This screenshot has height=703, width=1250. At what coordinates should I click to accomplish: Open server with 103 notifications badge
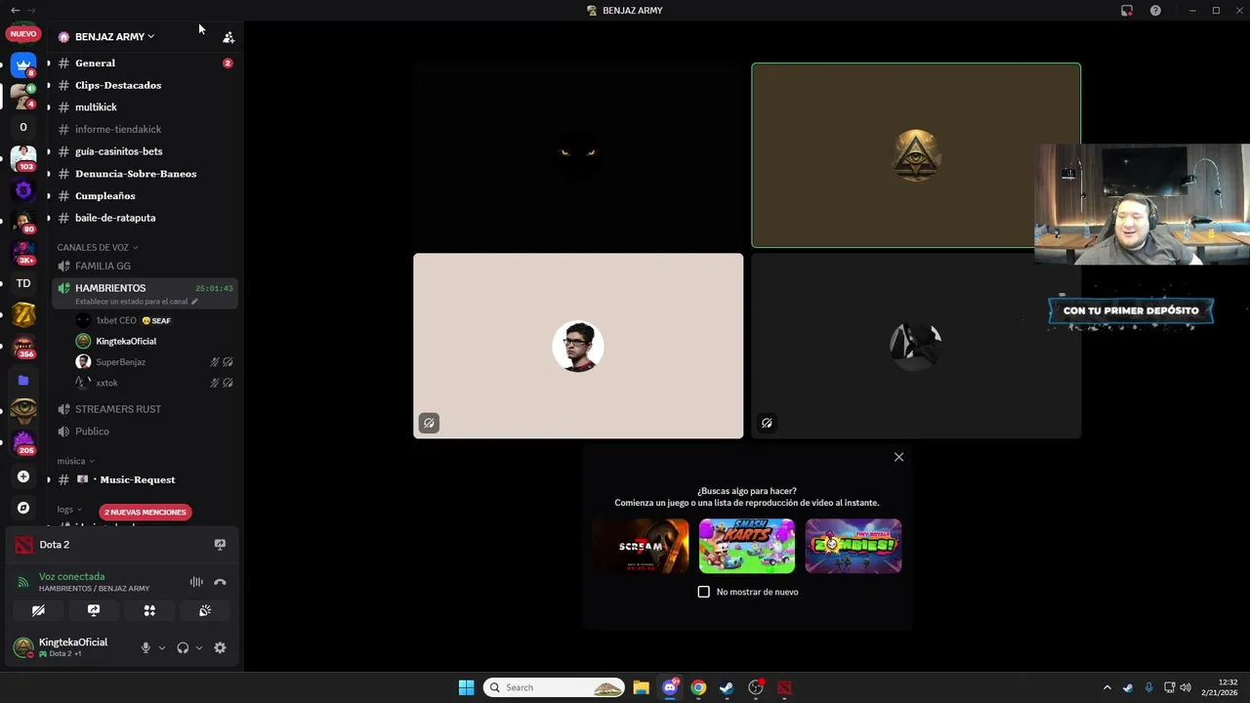(23, 157)
